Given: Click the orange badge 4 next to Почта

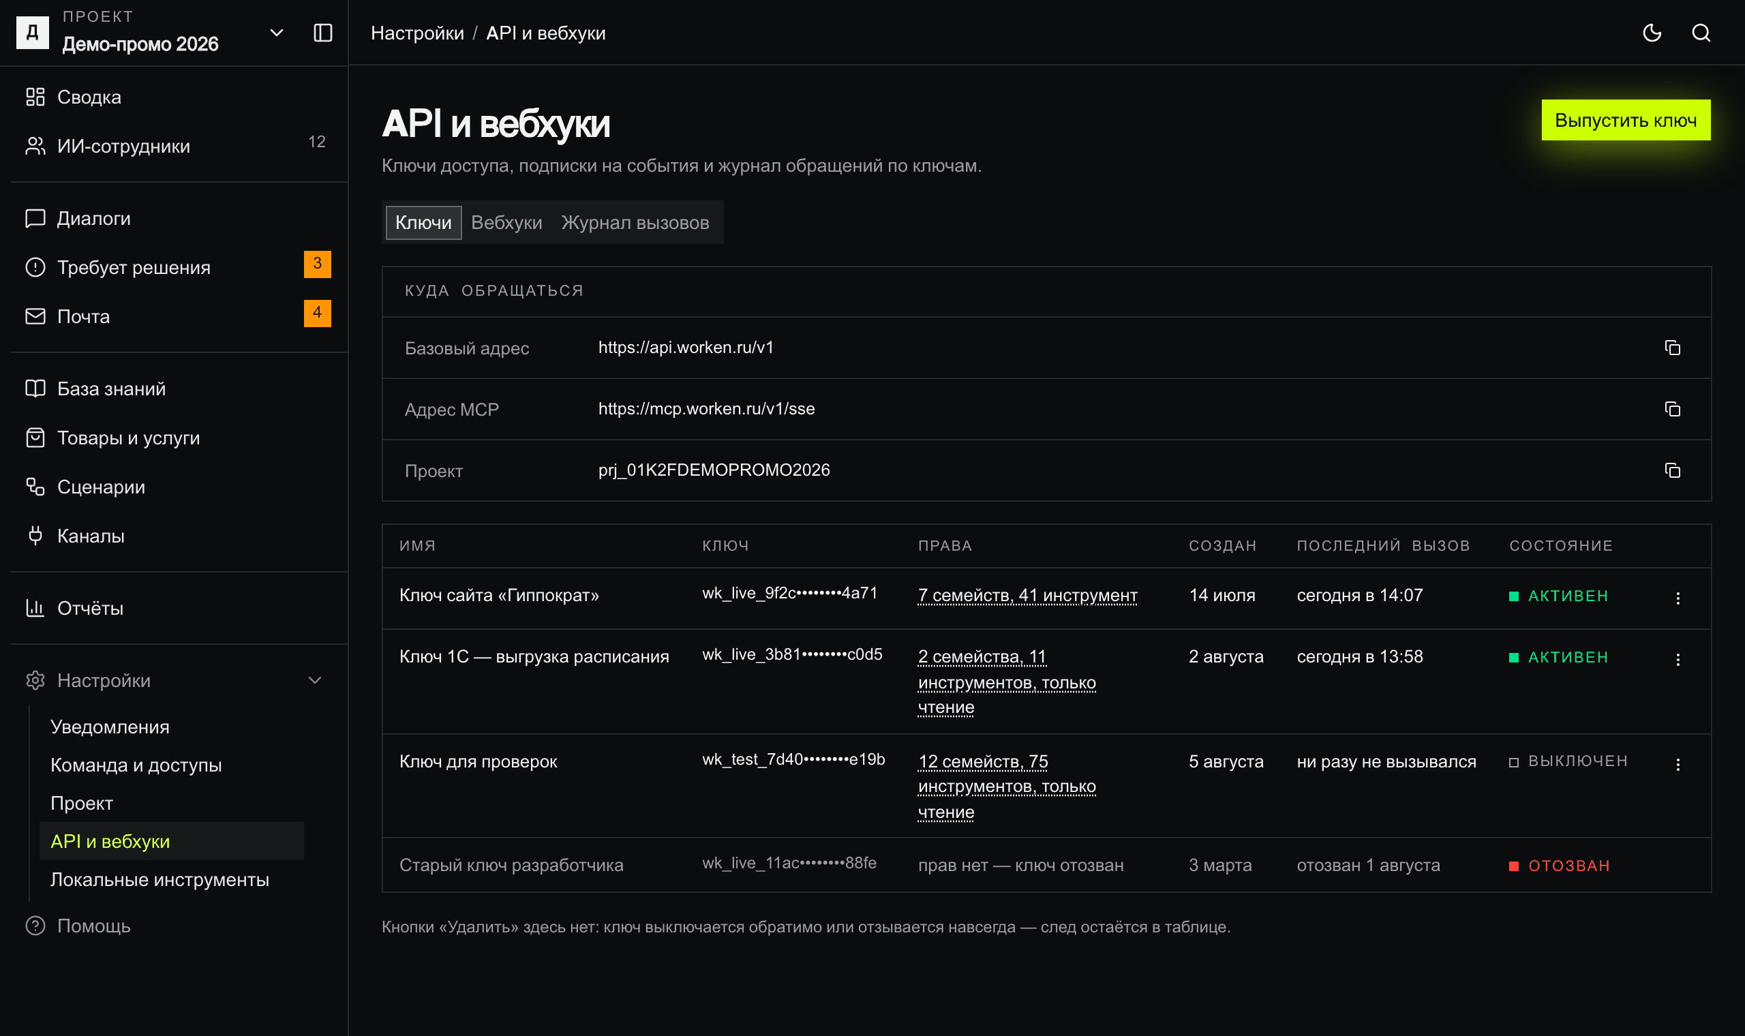Looking at the screenshot, I should [x=317, y=313].
